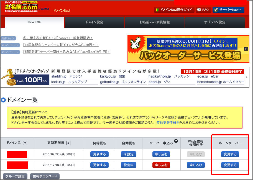Viewport: 253px width, 180px height.
Task: Open golfonline.jp auction listing
Action: [123, 82]
